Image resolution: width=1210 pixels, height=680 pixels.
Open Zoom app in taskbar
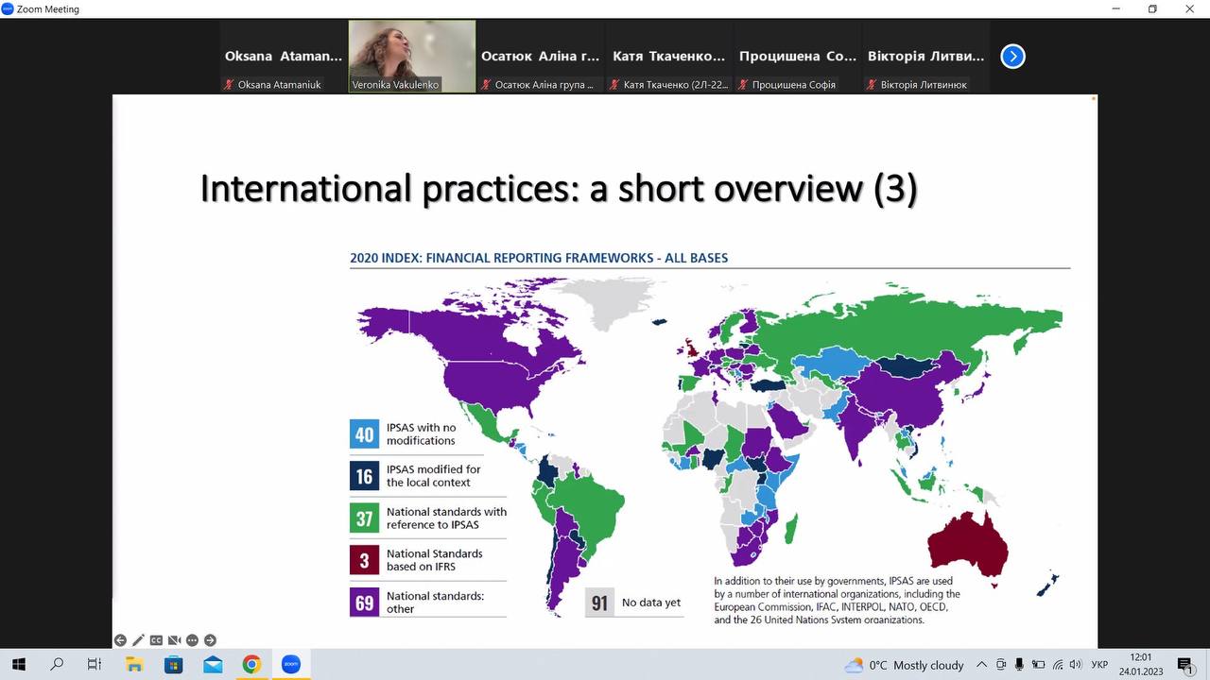pyautogui.click(x=290, y=665)
